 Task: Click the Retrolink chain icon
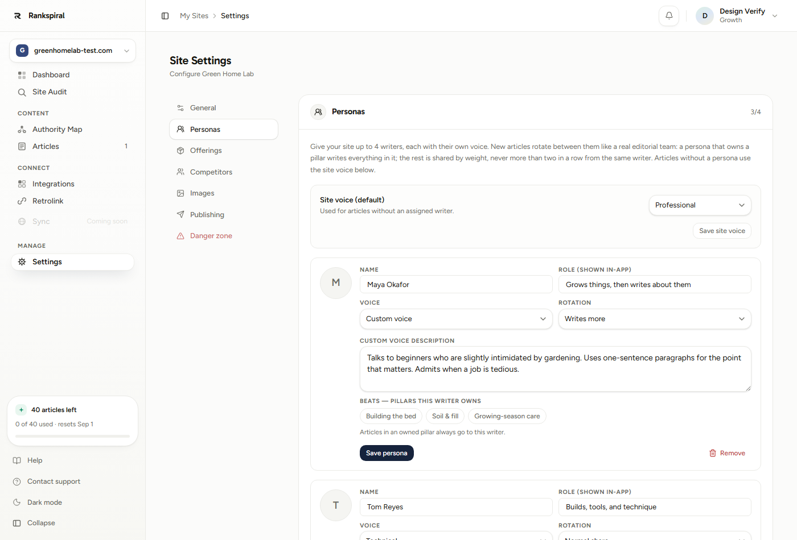coord(22,201)
